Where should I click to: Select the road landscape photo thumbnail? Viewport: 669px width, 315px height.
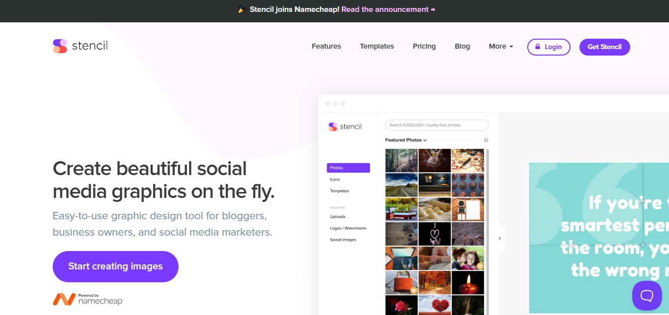(401, 185)
